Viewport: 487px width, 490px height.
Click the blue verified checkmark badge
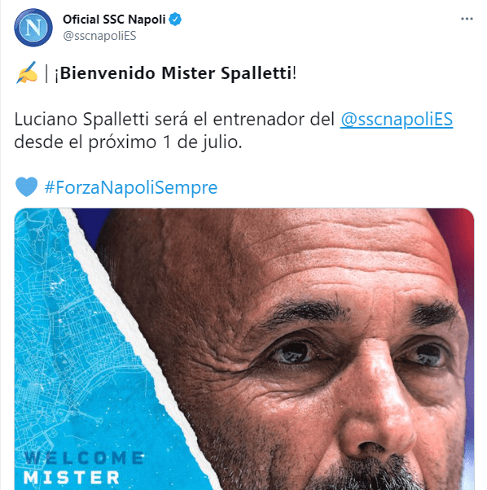[175, 20]
